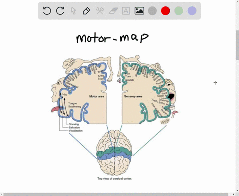The image size is (239, 196).
Task: Click the undo arrow icon
Action: tap(47, 11)
